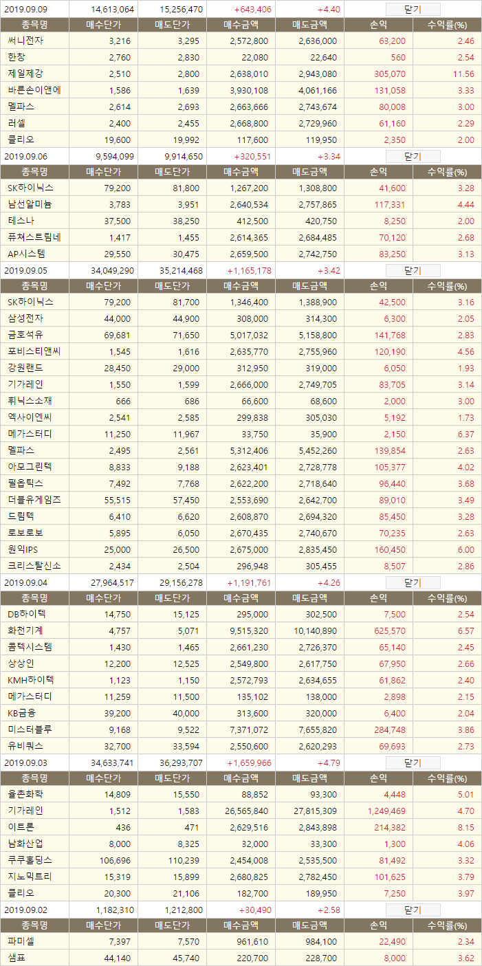Click the stock name 파미셀
The height and width of the screenshot is (966, 482).
click(21, 941)
